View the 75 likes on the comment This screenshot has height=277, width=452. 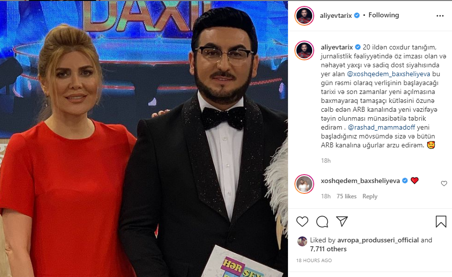(x=346, y=196)
